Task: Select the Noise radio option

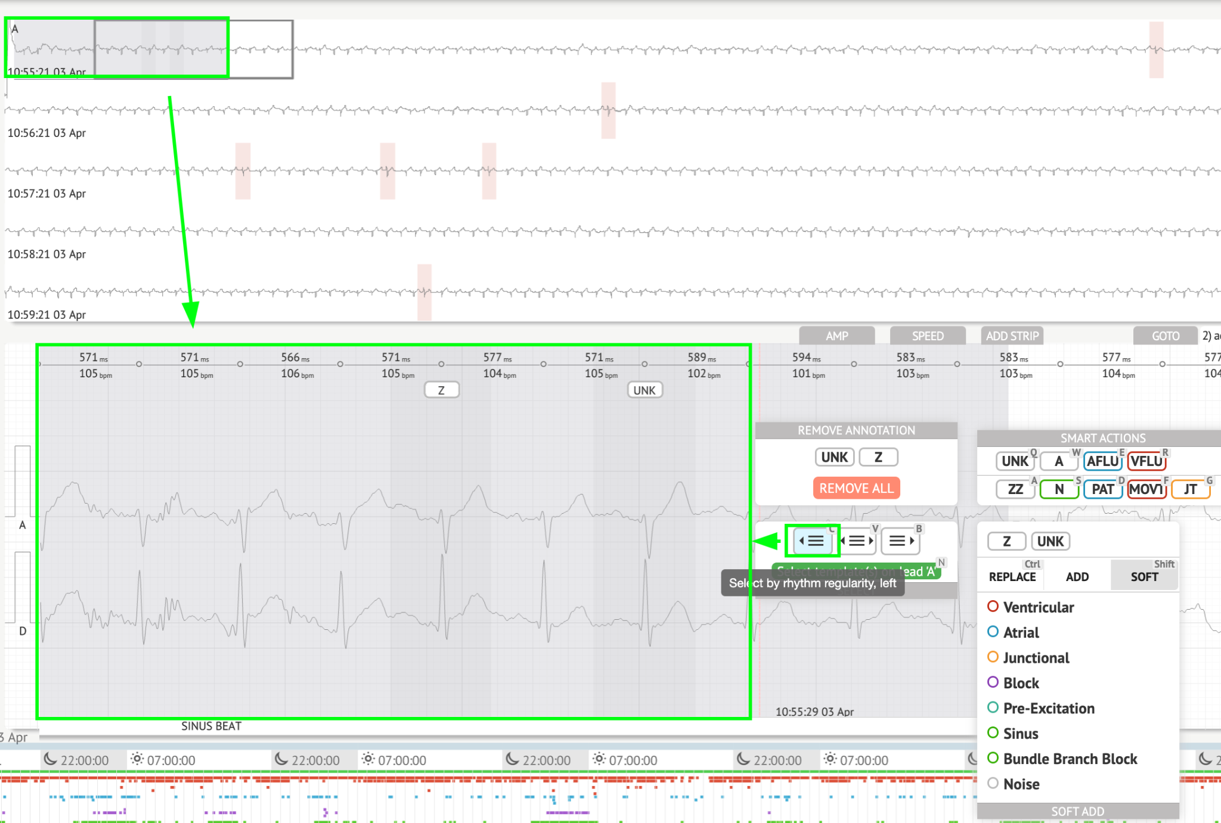Action: tap(993, 784)
